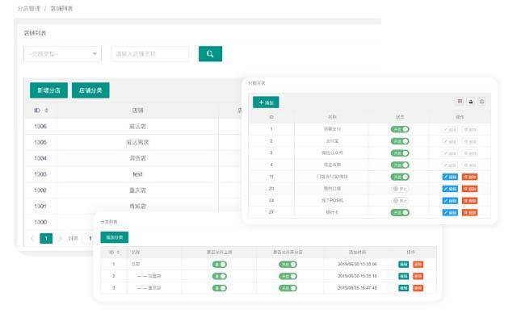Click the column filter icon in payment panel
This screenshot has height=330, width=517.
pos(460,102)
